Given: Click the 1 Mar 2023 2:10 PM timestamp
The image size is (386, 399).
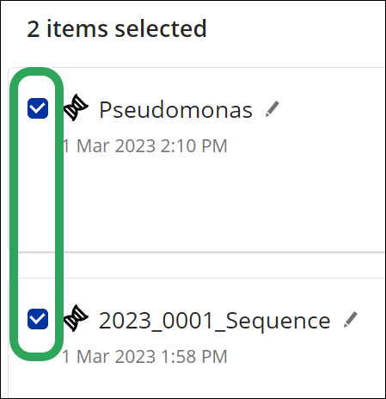Looking at the screenshot, I should (144, 146).
